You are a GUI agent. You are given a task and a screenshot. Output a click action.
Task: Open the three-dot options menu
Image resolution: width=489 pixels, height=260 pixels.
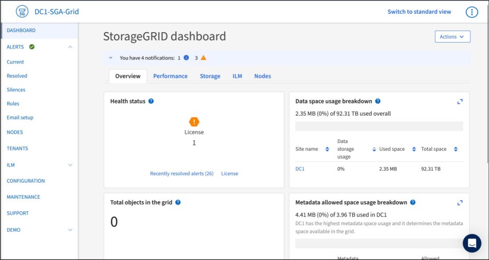click(472, 12)
